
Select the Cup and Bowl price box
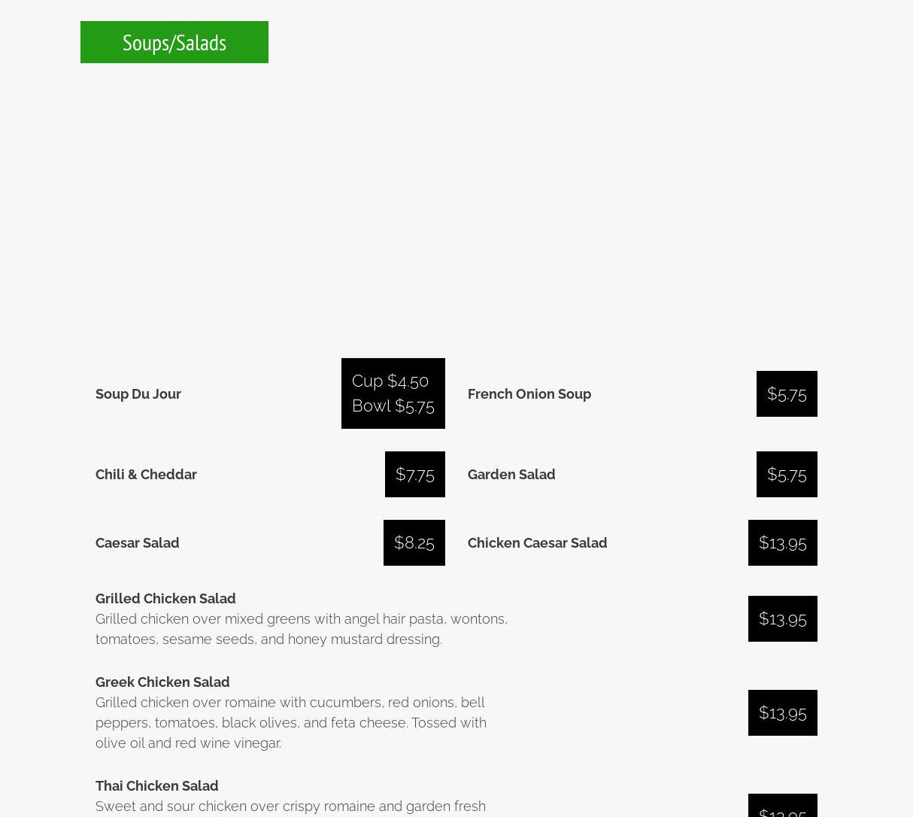coord(393,393)
